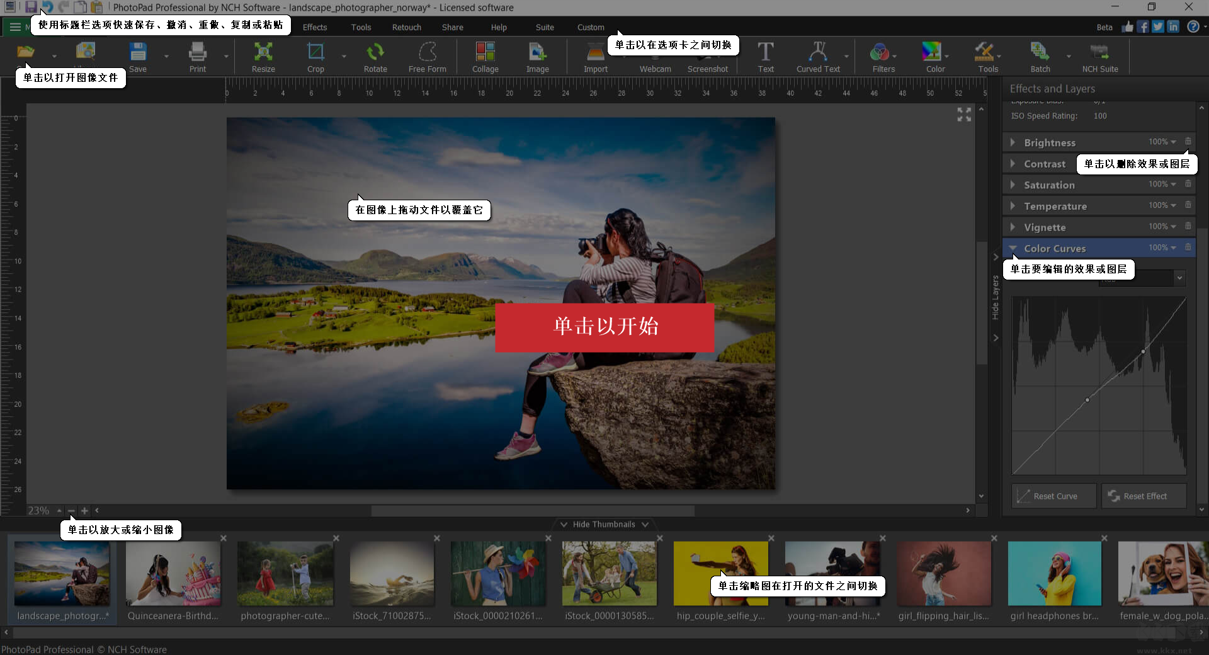This screenshot has width=1209, height=655.
Task: Open the Crop dropdown arrow
Action: coord(344,57)
